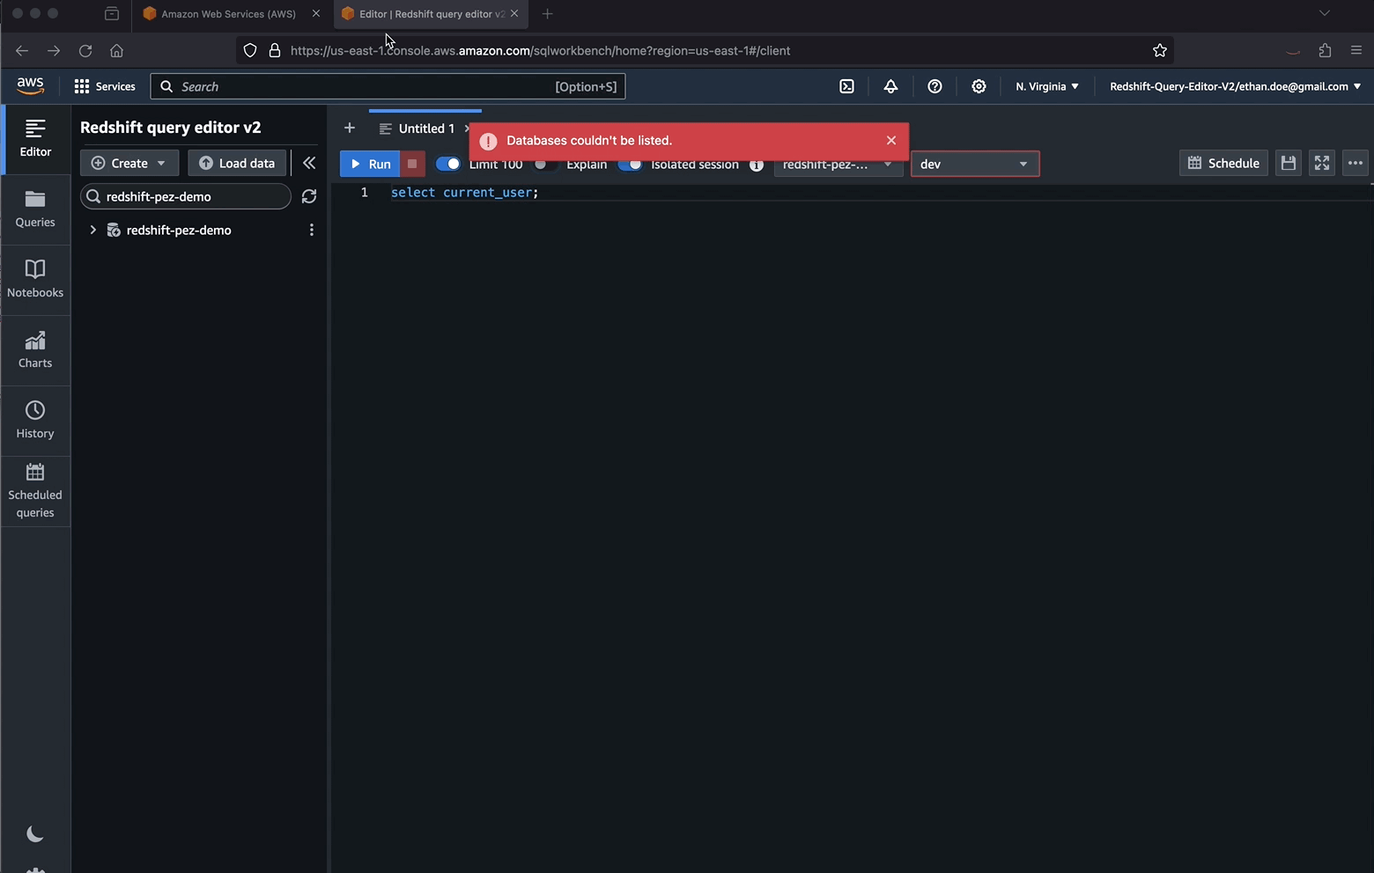Open browser extensions menu

pyautogui.click(x=1325, y=50)
